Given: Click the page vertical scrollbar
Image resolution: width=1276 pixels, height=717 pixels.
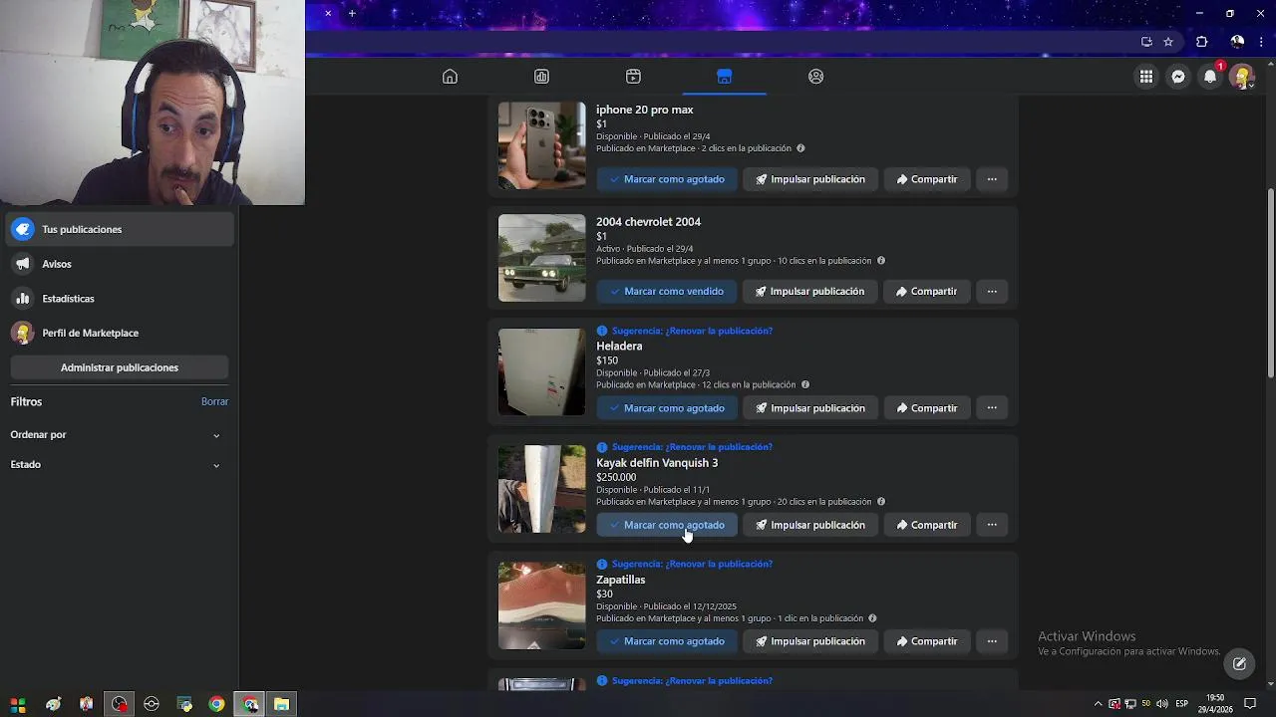Looking at the screenshot, I should point(1270,283).
